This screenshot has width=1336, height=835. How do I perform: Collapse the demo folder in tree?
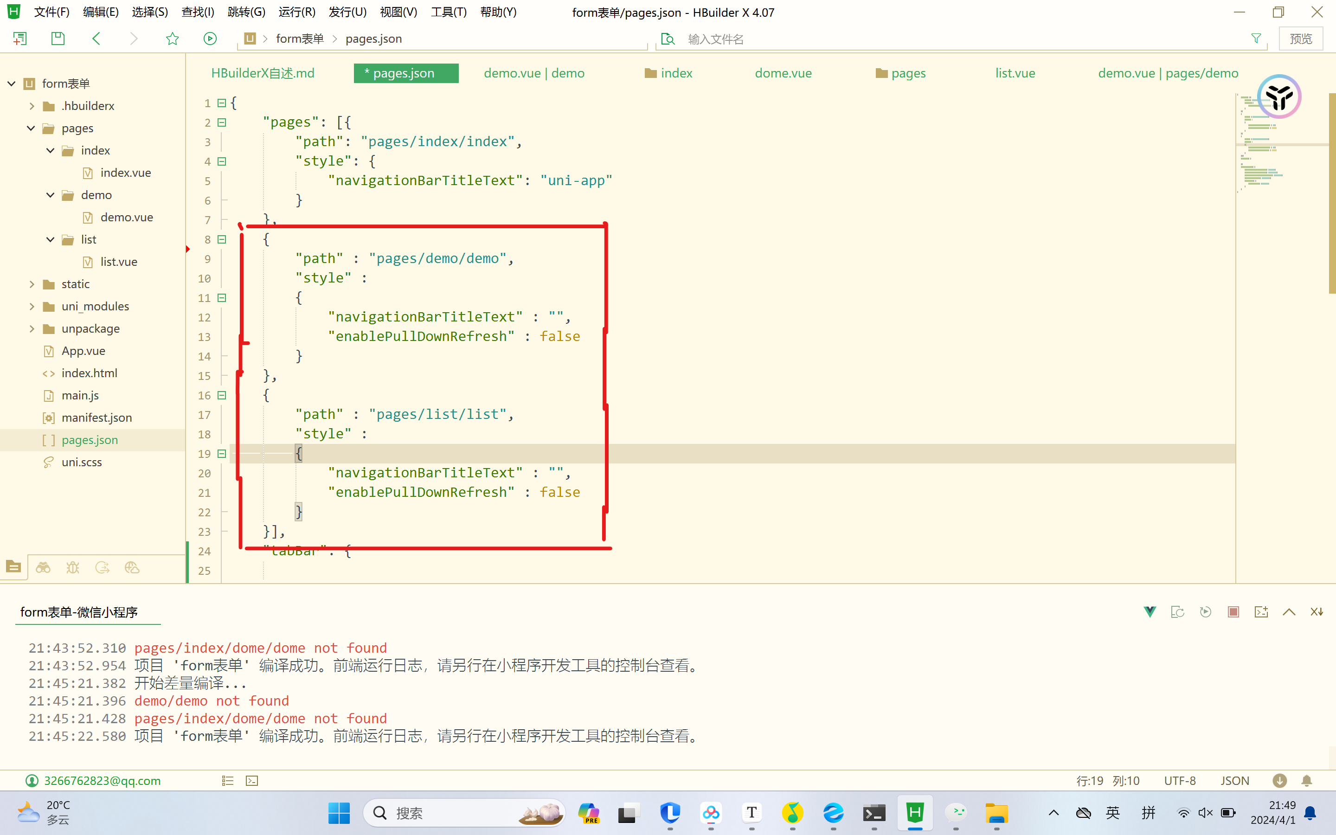pos(50,195)
